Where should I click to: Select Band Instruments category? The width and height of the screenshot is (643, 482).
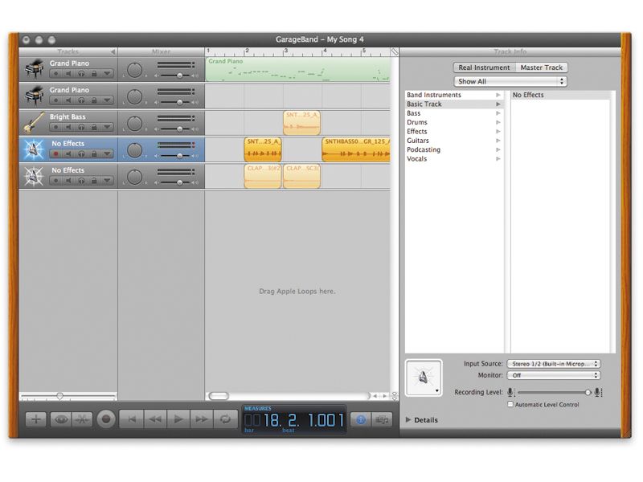(x=454, y=95)
